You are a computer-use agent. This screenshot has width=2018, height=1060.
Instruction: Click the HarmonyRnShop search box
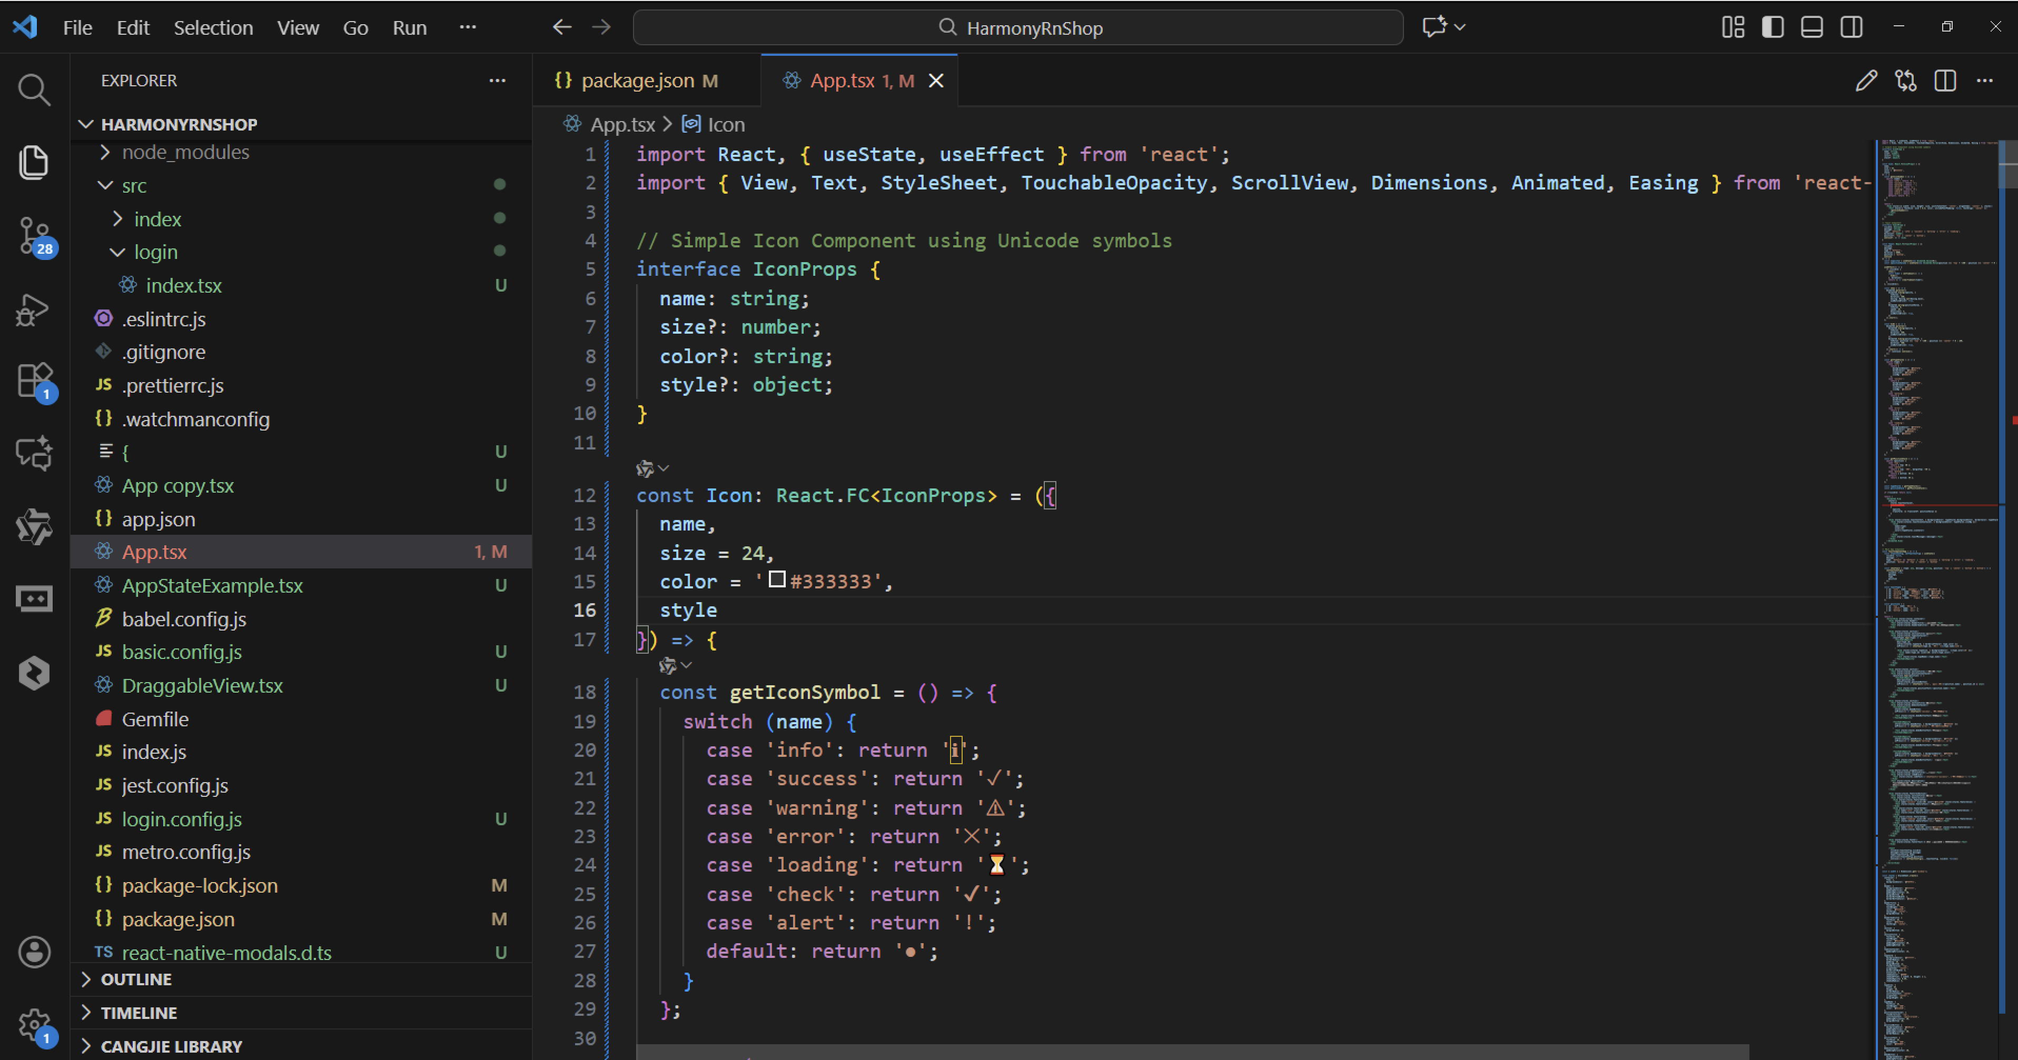[1017, 27]
